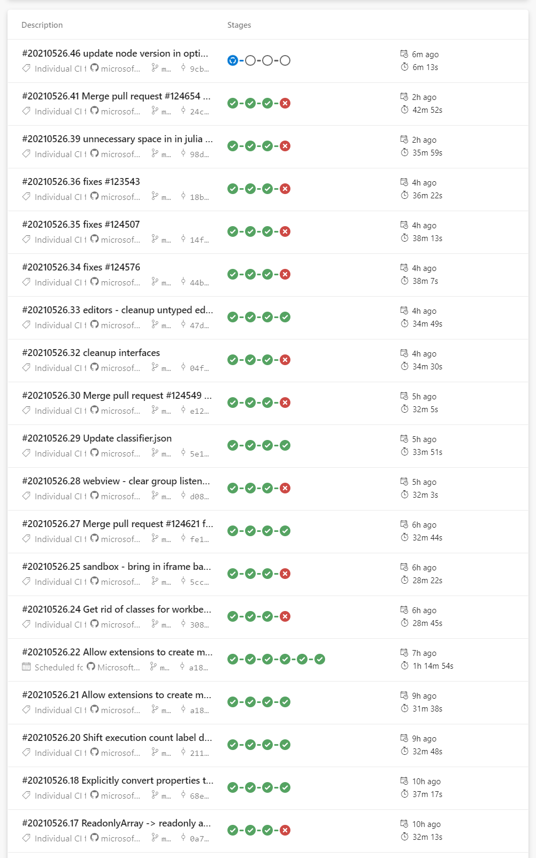Viewport: 536px width, 858px height.
Task: Click the Stages column header
Action: 239,25
